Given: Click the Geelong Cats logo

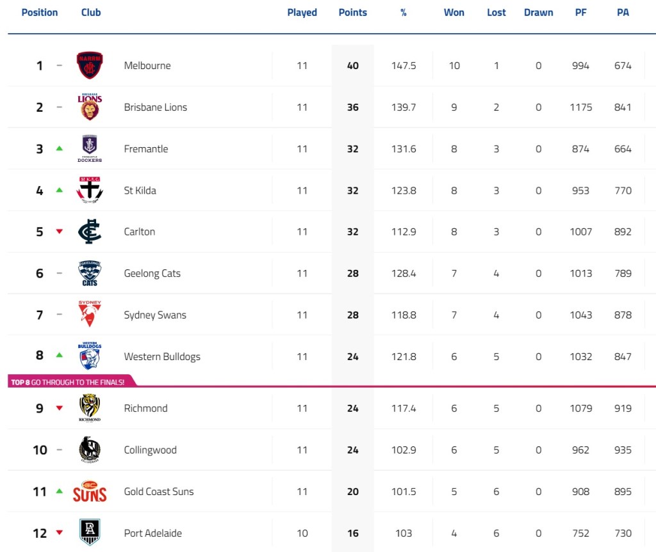Looking at the screenshot, I should point(90,273).
